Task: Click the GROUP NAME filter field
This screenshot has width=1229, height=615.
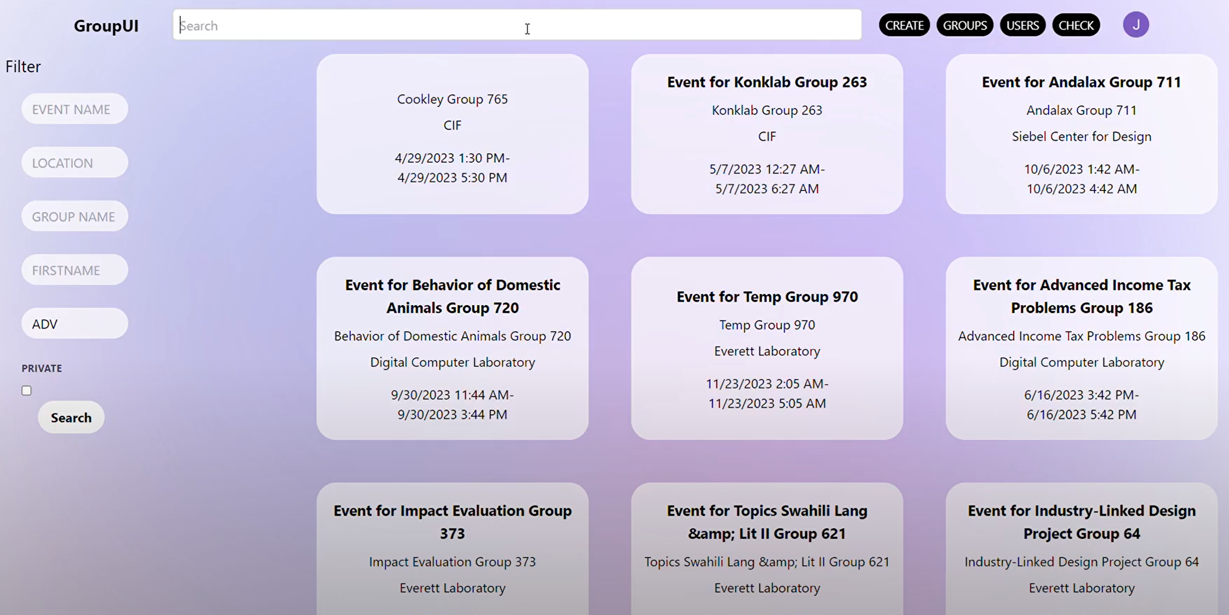Action: pos(74,217)
